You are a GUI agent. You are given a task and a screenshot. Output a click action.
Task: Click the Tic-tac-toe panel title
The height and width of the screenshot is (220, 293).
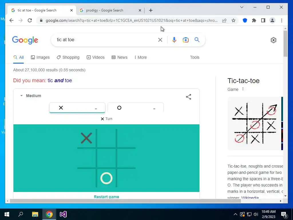pos(243,80)
